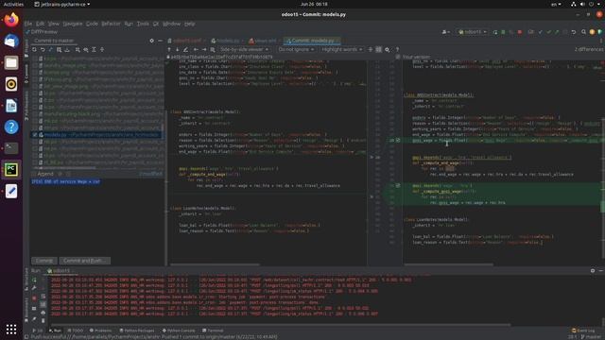Click changes file list horizontal scrollbar
This screenshot has width=605, height=340.
(65, 168)
